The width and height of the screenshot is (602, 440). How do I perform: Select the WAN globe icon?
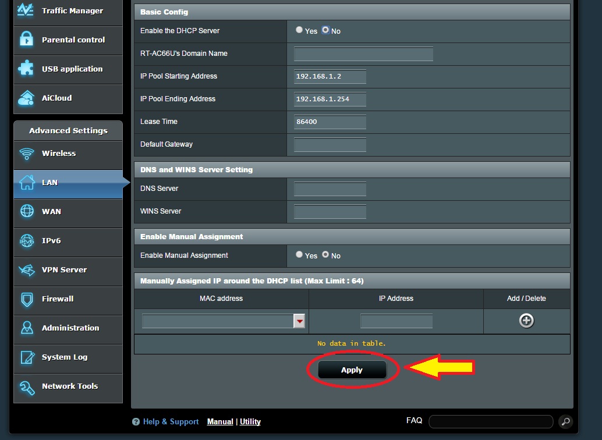click(27, 211)
